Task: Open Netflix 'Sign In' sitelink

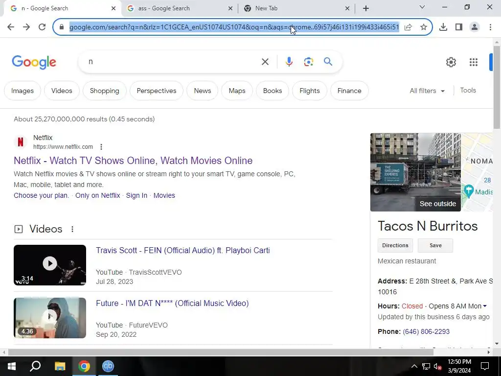Action: [137, 195]
